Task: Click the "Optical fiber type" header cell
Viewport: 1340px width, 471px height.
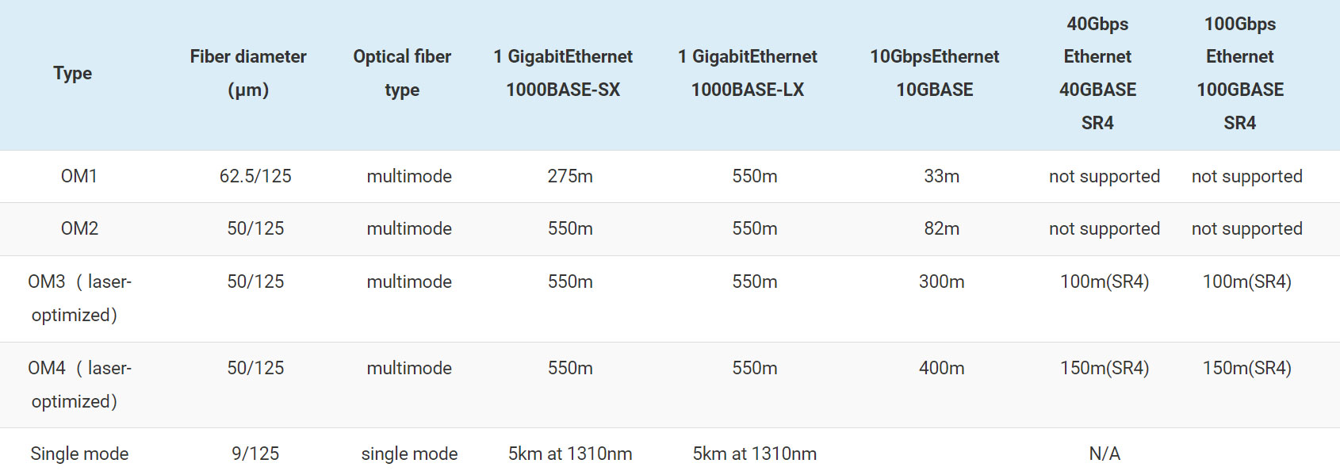Action: (x=402, y=73)
